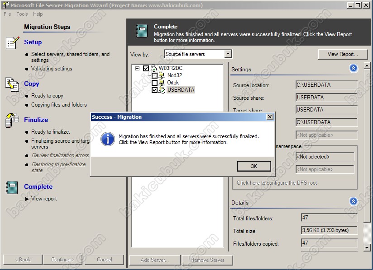373x270 pixels.
Task: Click the View report step
Action: pos(44,199)
